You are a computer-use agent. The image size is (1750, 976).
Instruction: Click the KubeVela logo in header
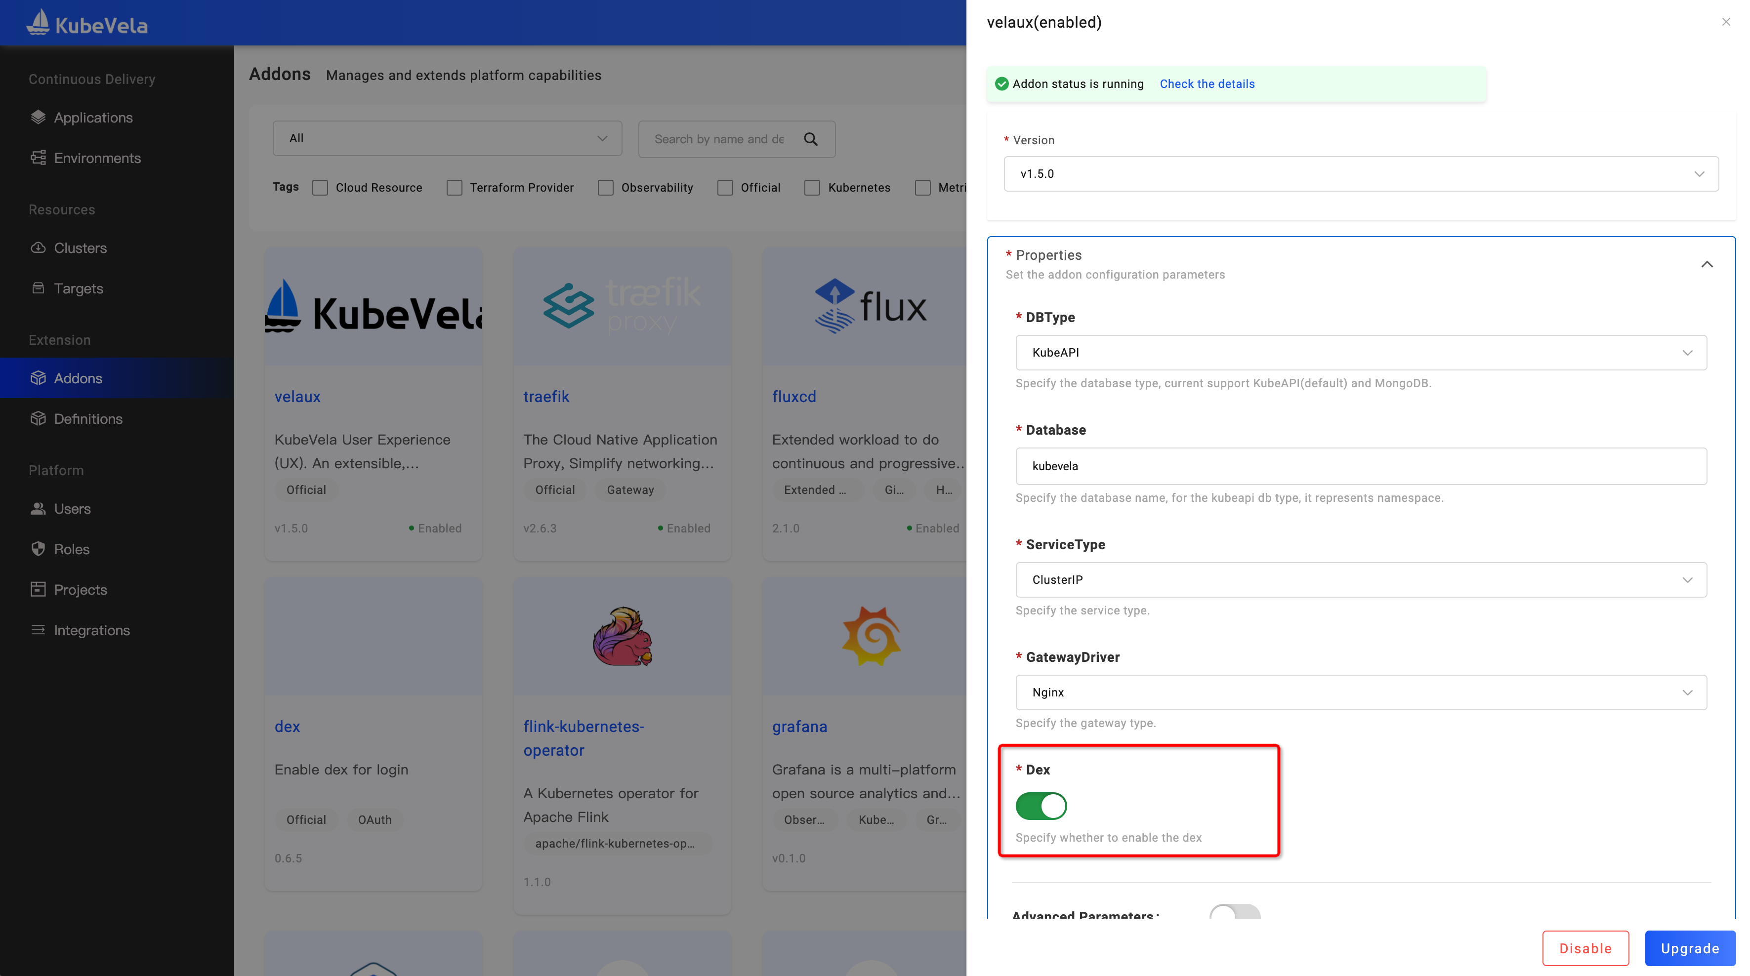pyautogui.click(x=87, y=24)
